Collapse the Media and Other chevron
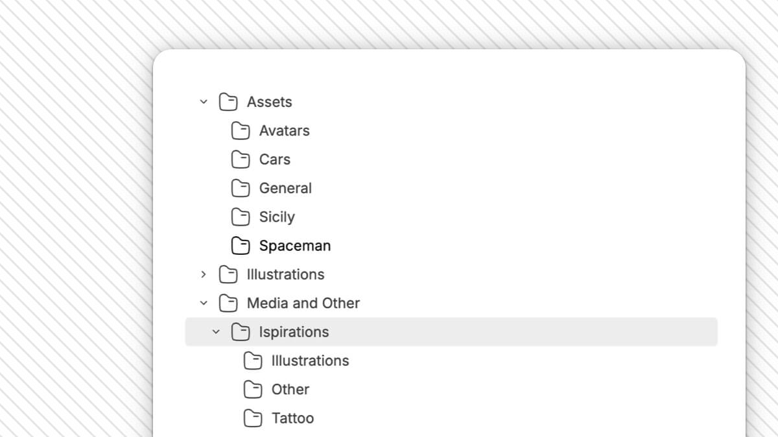 coord(204,303)
